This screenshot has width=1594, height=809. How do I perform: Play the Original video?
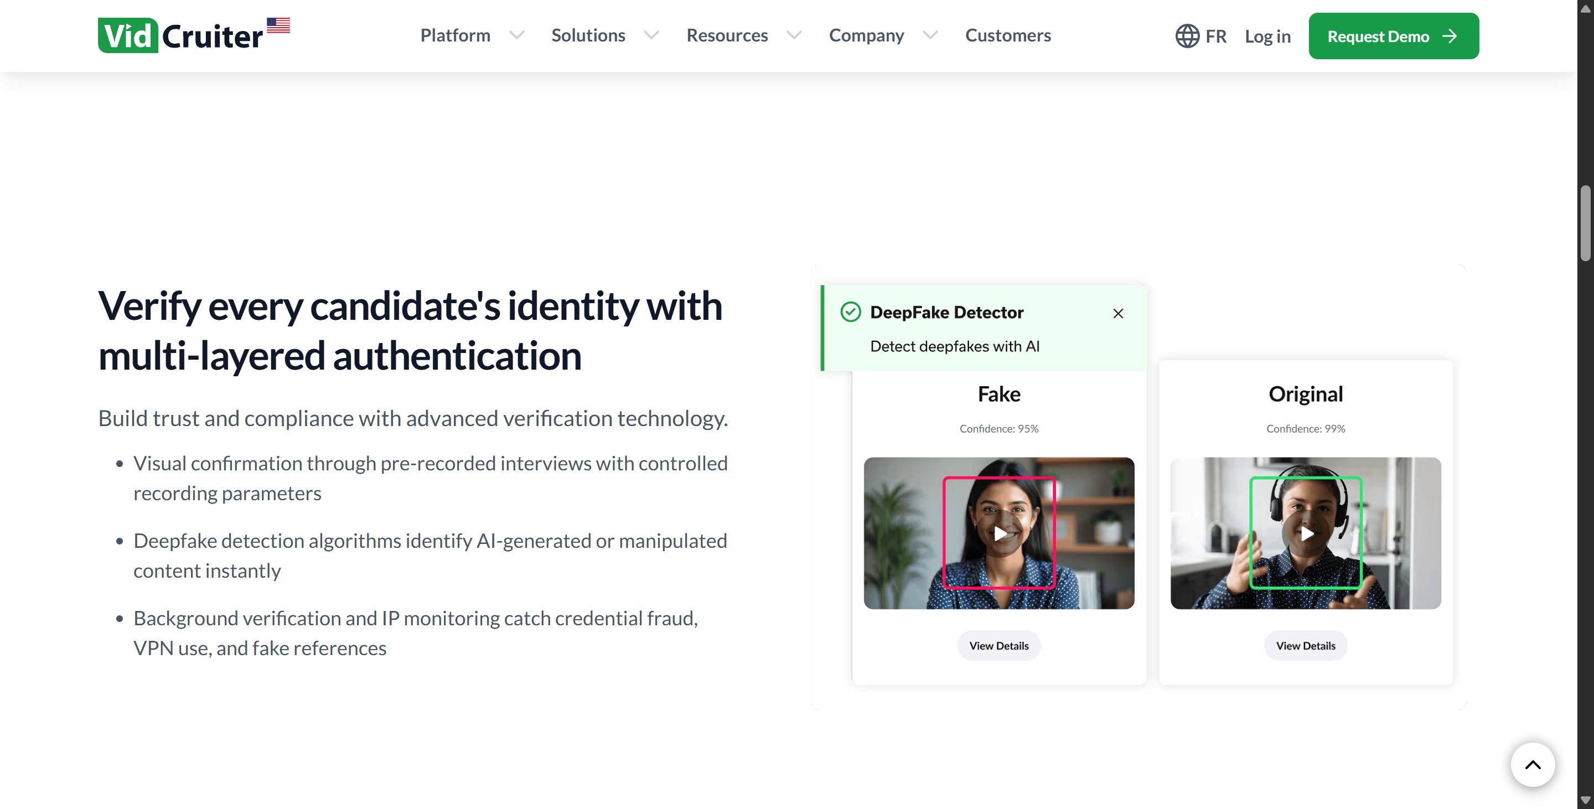point(1306,533)
